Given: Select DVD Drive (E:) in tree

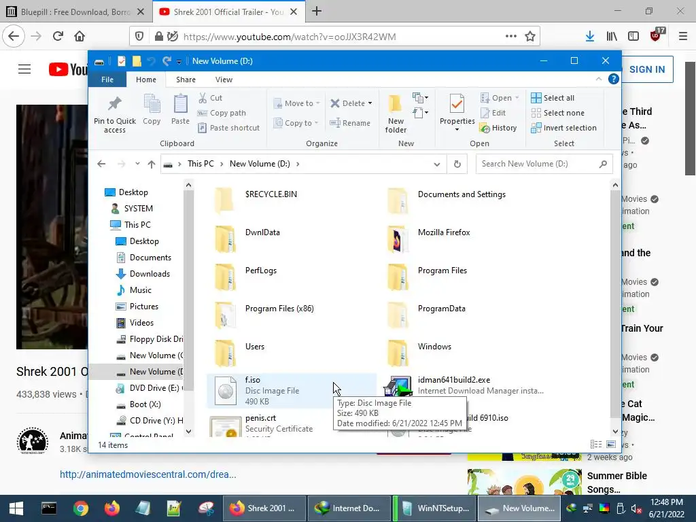Looking at the screenshot, I should click(149, 388).
